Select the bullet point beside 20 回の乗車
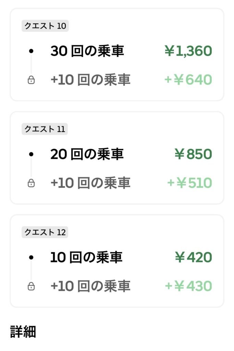 tap(32, 154)
